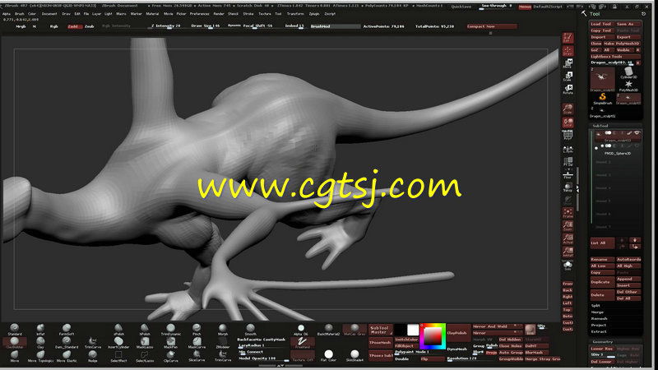Select the ClayBuildup brush
This screenshot has width=658, height=370.
pos(15,342)
